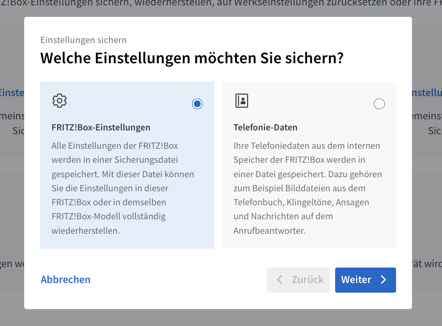Click the left chevron arrow on the Zurück button
442x326 pixels.
(280, 280)
